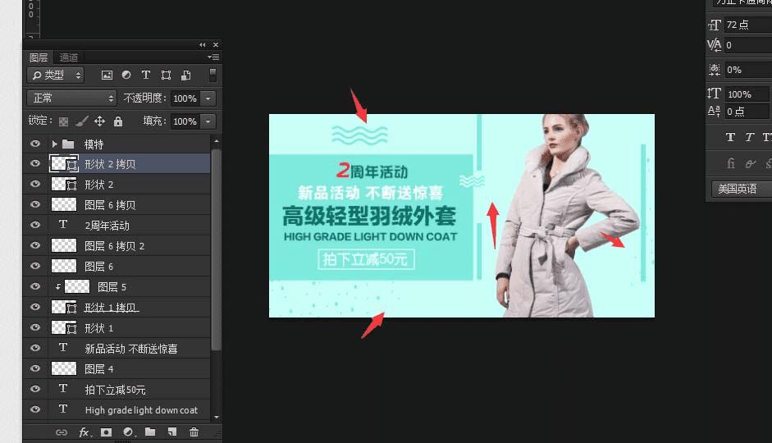
Task: Lock all padlock icon
Action: tap(118, 121)
